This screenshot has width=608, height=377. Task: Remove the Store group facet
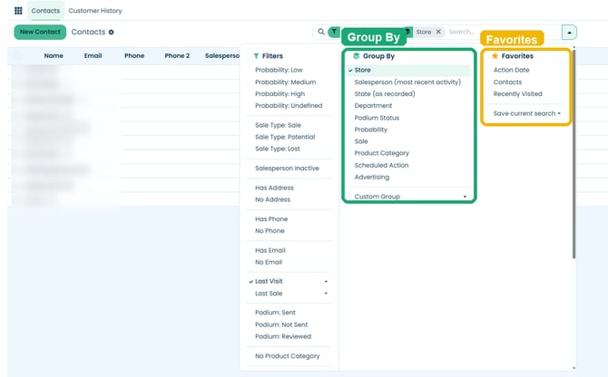[x=438, y=32]
